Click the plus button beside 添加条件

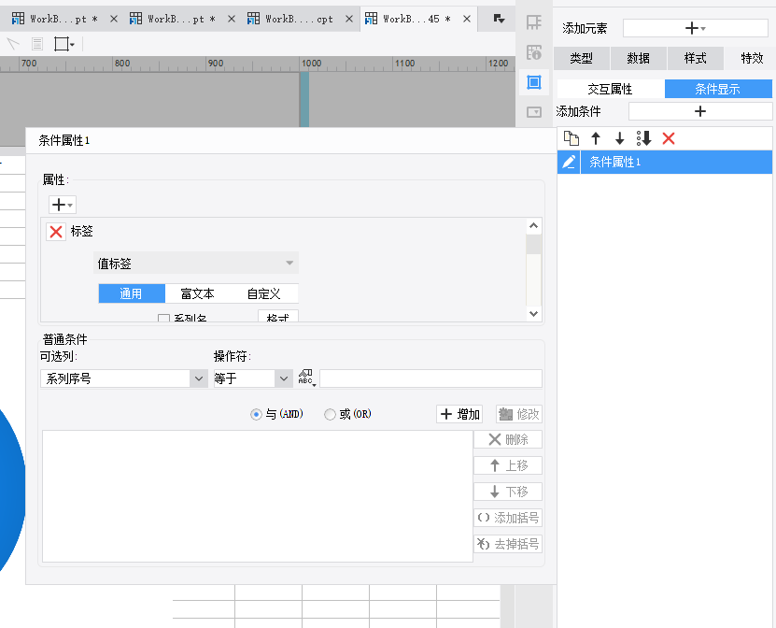699,111
